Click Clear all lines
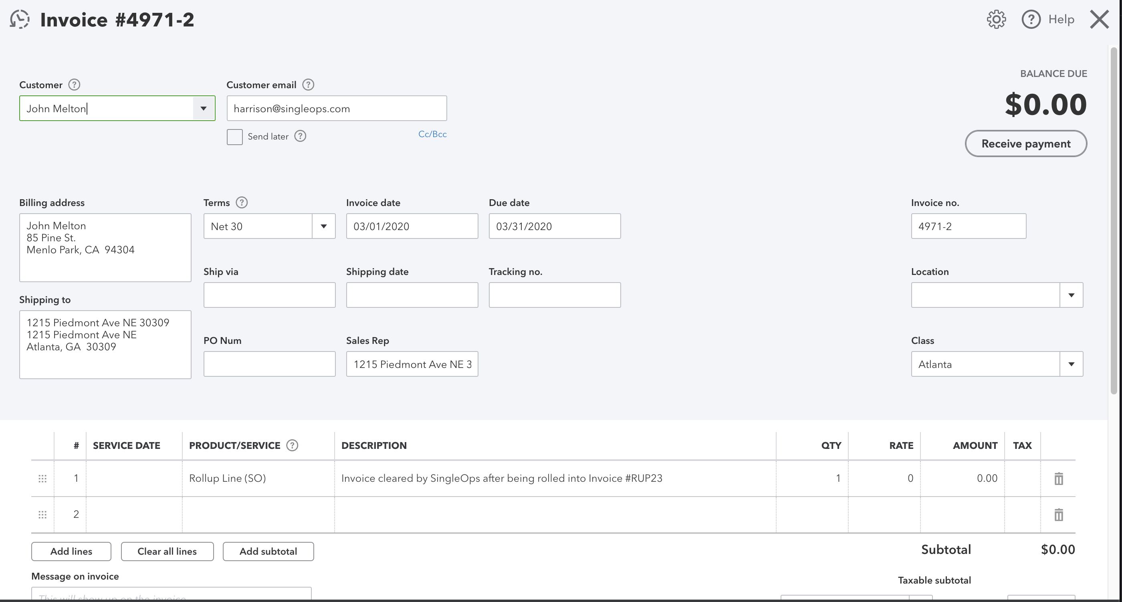The image size is (1122, 602). 167,551
